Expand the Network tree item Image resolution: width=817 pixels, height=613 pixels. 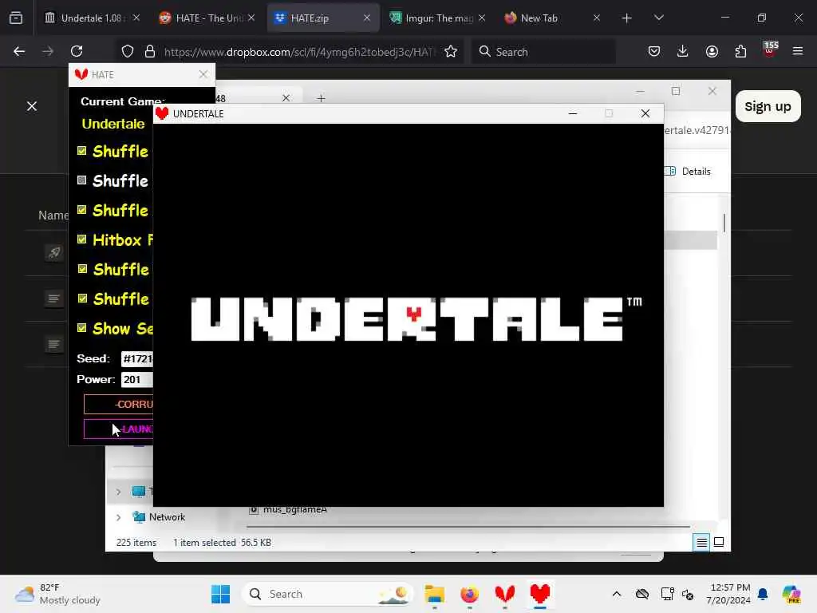118,517
